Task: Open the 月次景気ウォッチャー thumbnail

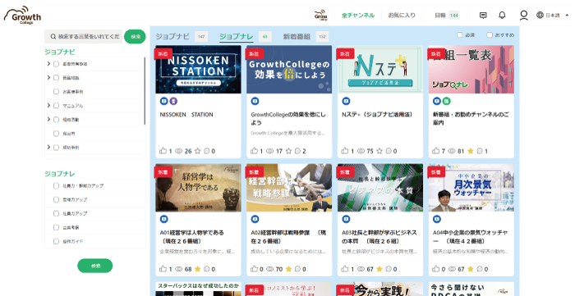Action: (x=471, y=188)
